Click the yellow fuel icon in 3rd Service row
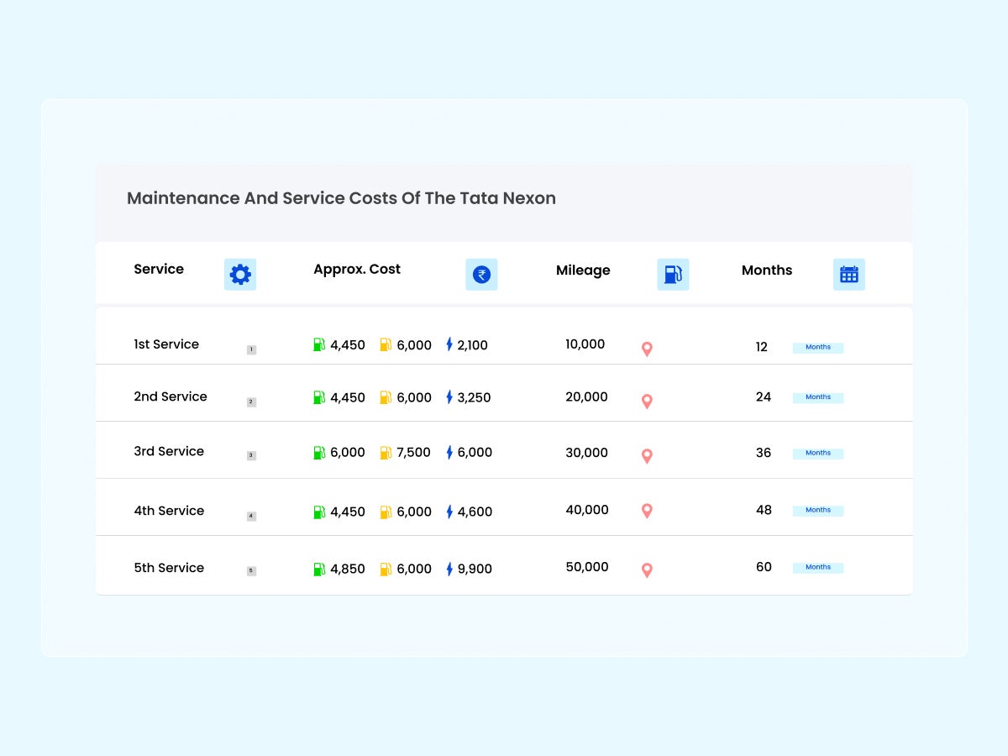 [x=386, y=453]
